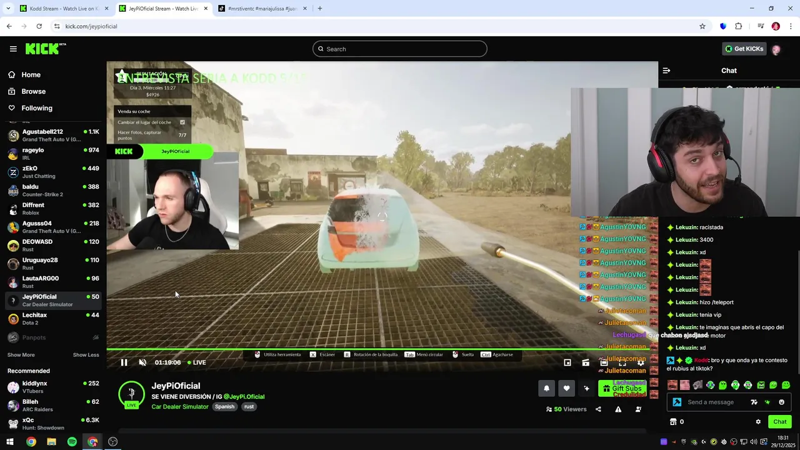Open Car Dealer Simulator category link
Image resolution: width=800 pixels, height=450 pixels.
tap(180, 407)
